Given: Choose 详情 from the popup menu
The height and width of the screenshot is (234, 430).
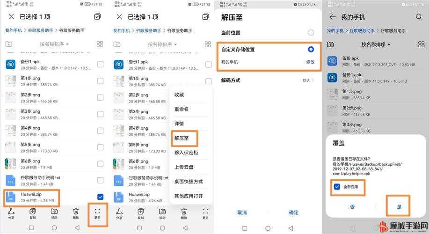Looking at the screenshot, I should pos(179,124).
